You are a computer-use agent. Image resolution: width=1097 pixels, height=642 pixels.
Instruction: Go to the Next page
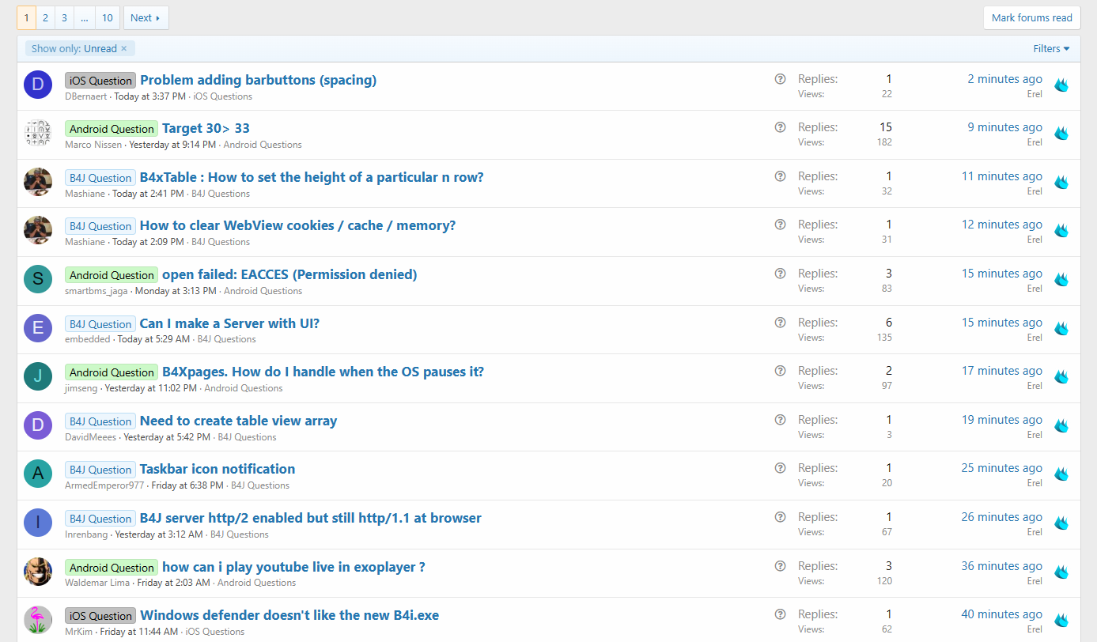tap(146, 17)
